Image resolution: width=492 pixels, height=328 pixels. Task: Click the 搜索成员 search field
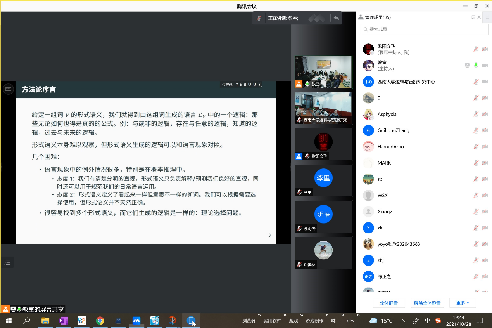click(x=425, y=29)
